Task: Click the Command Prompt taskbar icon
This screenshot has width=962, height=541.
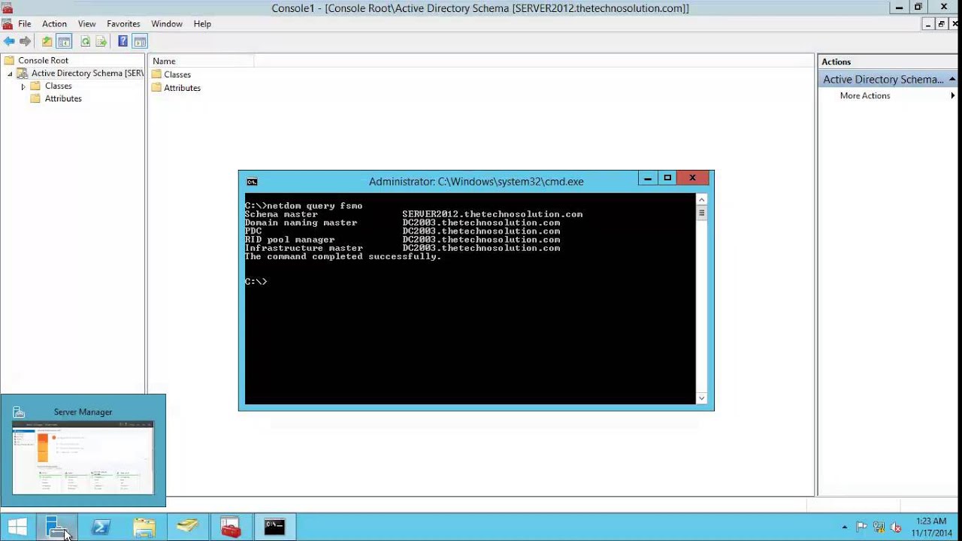Action: (274, 527)
